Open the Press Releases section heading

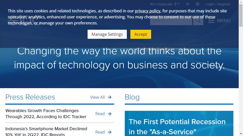pyautogui.click(x=30, y=97)
